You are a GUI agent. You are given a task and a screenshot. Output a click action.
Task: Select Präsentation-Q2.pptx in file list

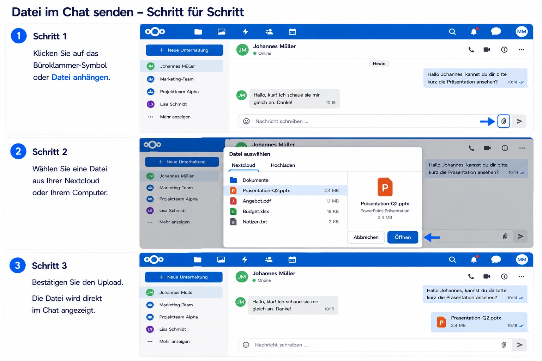click(x=285, y=190)
